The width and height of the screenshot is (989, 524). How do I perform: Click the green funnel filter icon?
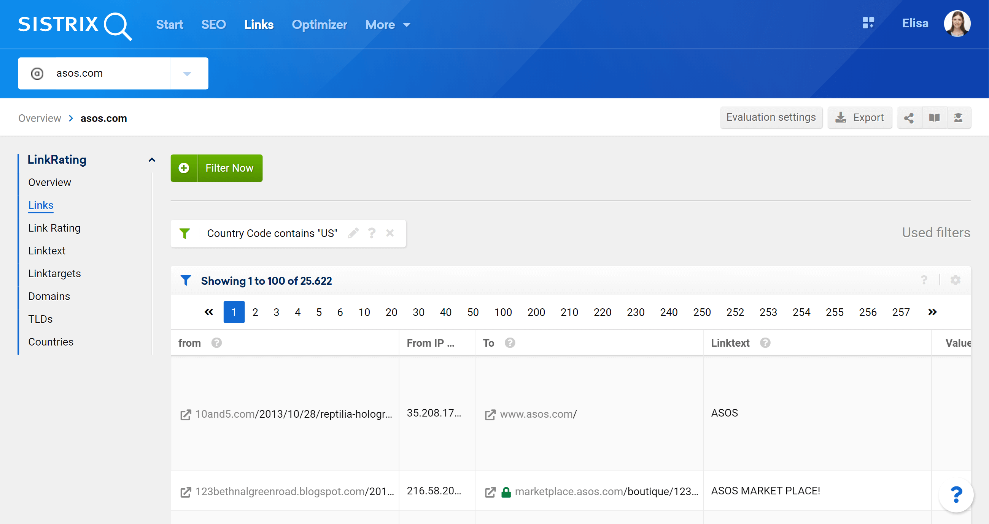coord(184,233)
